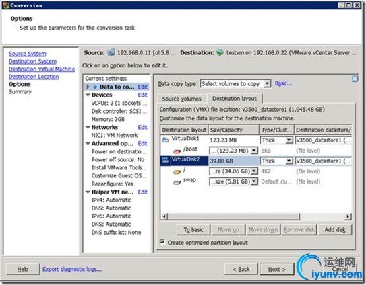366x285 pixels.
Task: Click the source machine icon
Action: [111, 52]
